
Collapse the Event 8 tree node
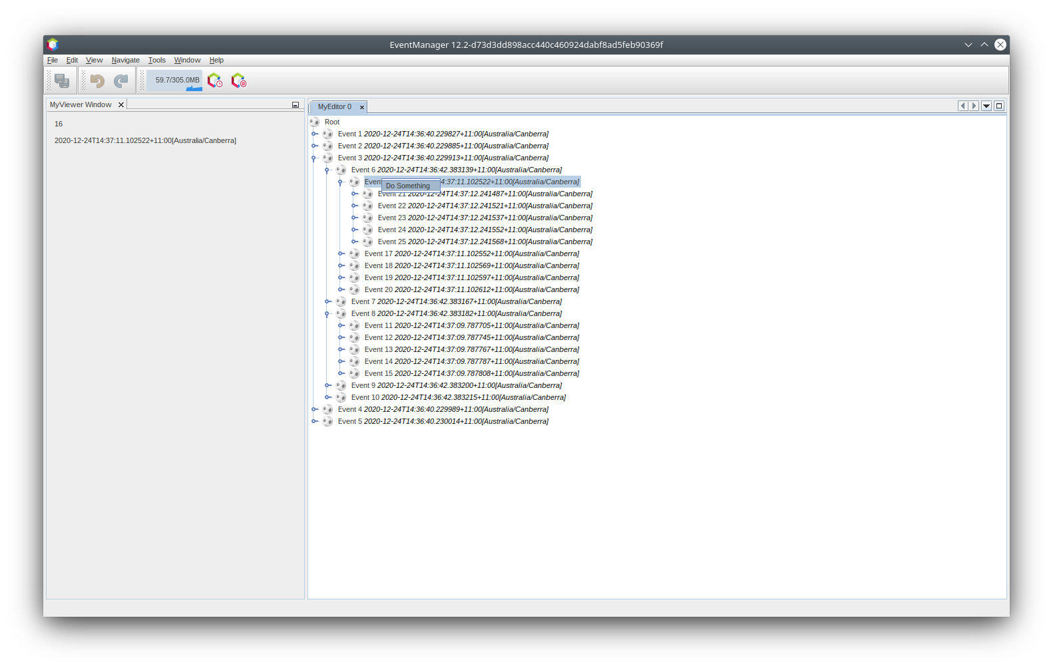[327, 314]
